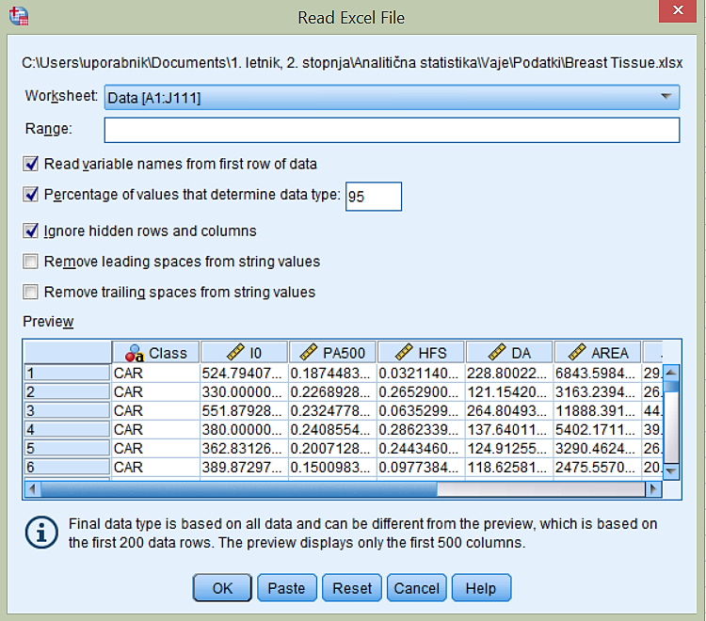706x621 pixels.
Task: Click the Reset button
Action: (352, 588)
